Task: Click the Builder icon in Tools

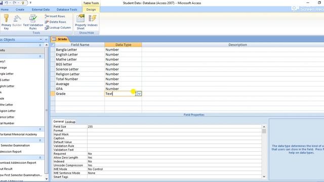Action: [17, 21]
